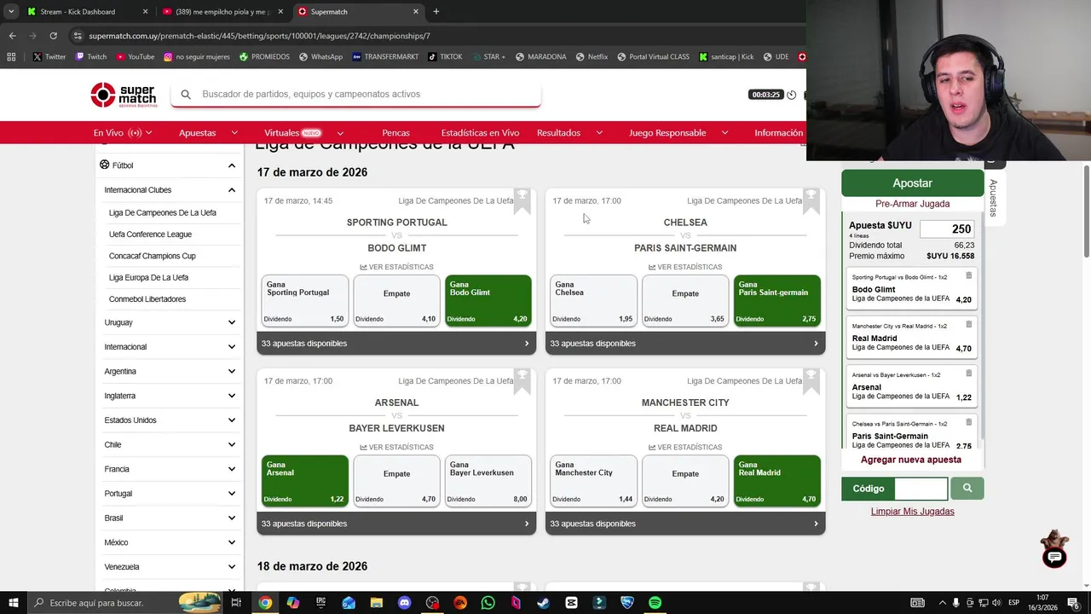The height and width of the screenshot is (614, 1091).
Task: Click the Supermatch logo
Action: coord(124,95)
